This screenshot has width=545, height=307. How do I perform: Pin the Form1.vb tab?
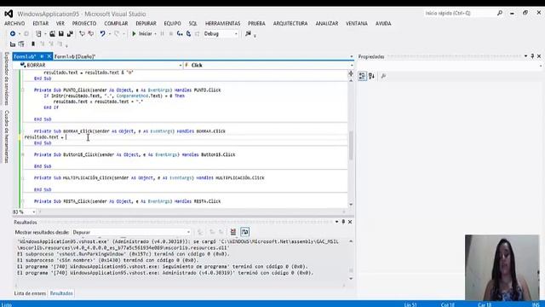(x=42, y=56)
